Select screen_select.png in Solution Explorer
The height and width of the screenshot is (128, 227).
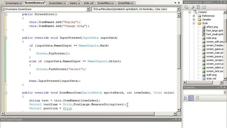pyautogui.click(x=215, y=68)
